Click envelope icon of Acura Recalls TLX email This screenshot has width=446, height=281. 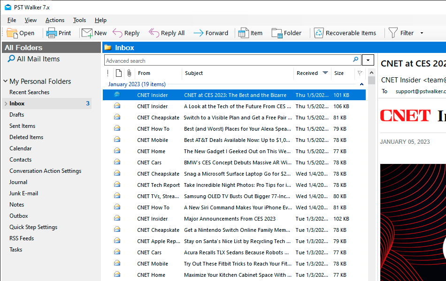point(117,252)
